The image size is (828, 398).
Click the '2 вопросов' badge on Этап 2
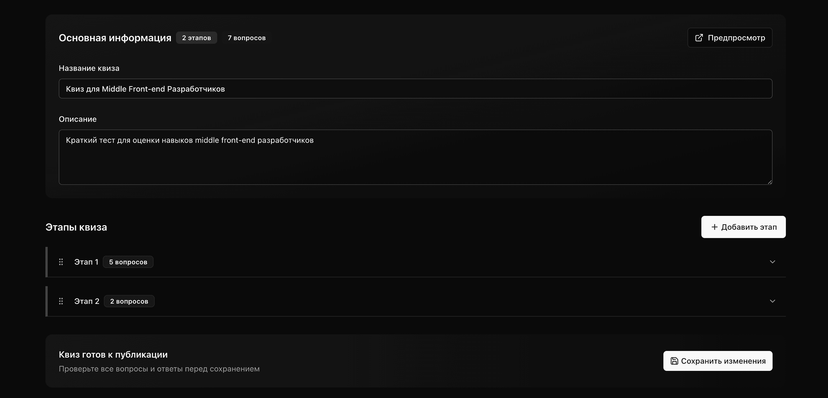[x=129, y=301]
